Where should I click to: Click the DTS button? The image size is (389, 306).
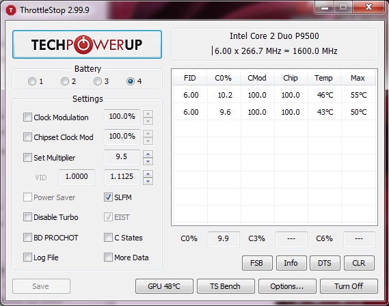325,263
